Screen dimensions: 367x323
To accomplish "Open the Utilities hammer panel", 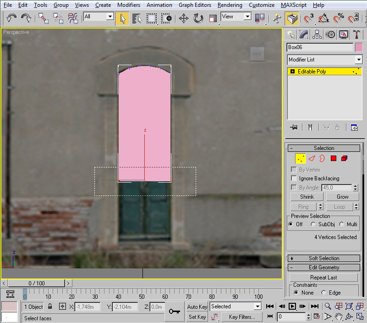I will click(357, 34).
